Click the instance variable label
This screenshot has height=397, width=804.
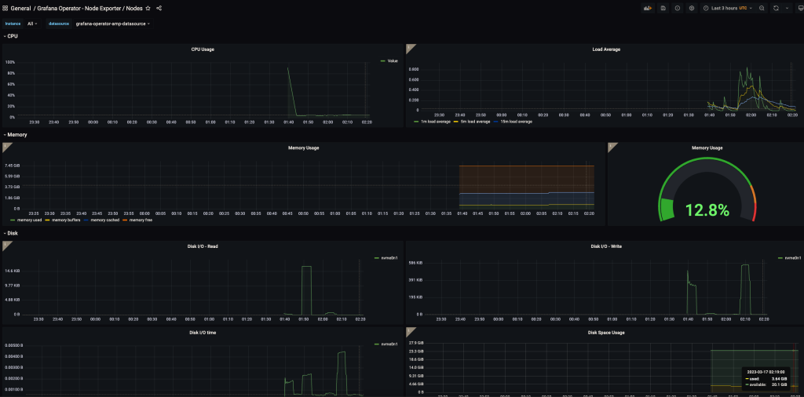click(13, 24)
